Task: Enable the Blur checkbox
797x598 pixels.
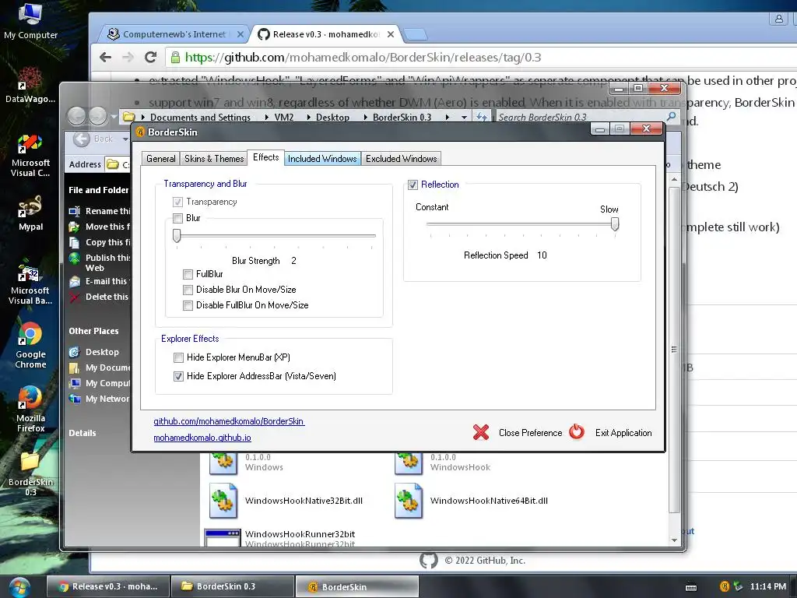Action: coord(177,218)
